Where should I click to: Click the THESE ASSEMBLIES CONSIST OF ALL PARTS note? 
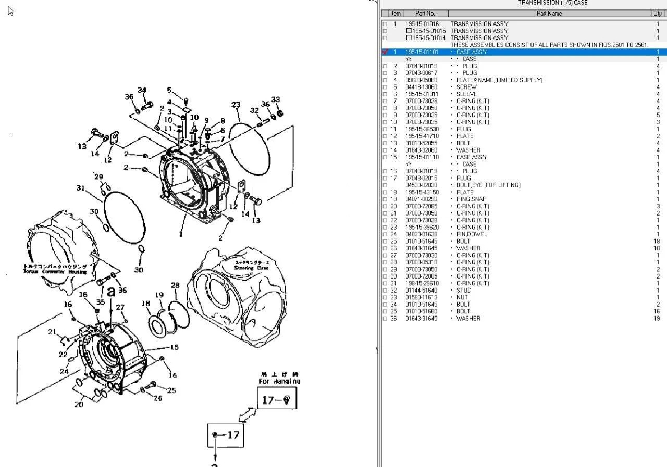coord(549,45)
